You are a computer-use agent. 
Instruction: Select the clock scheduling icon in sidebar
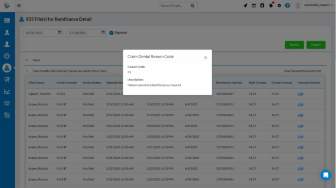(7, 56)
